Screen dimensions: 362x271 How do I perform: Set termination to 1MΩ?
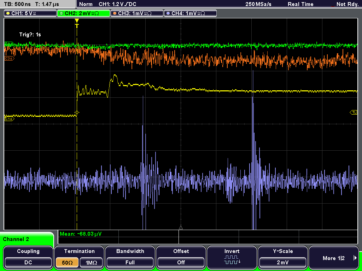tap(92, 263)
